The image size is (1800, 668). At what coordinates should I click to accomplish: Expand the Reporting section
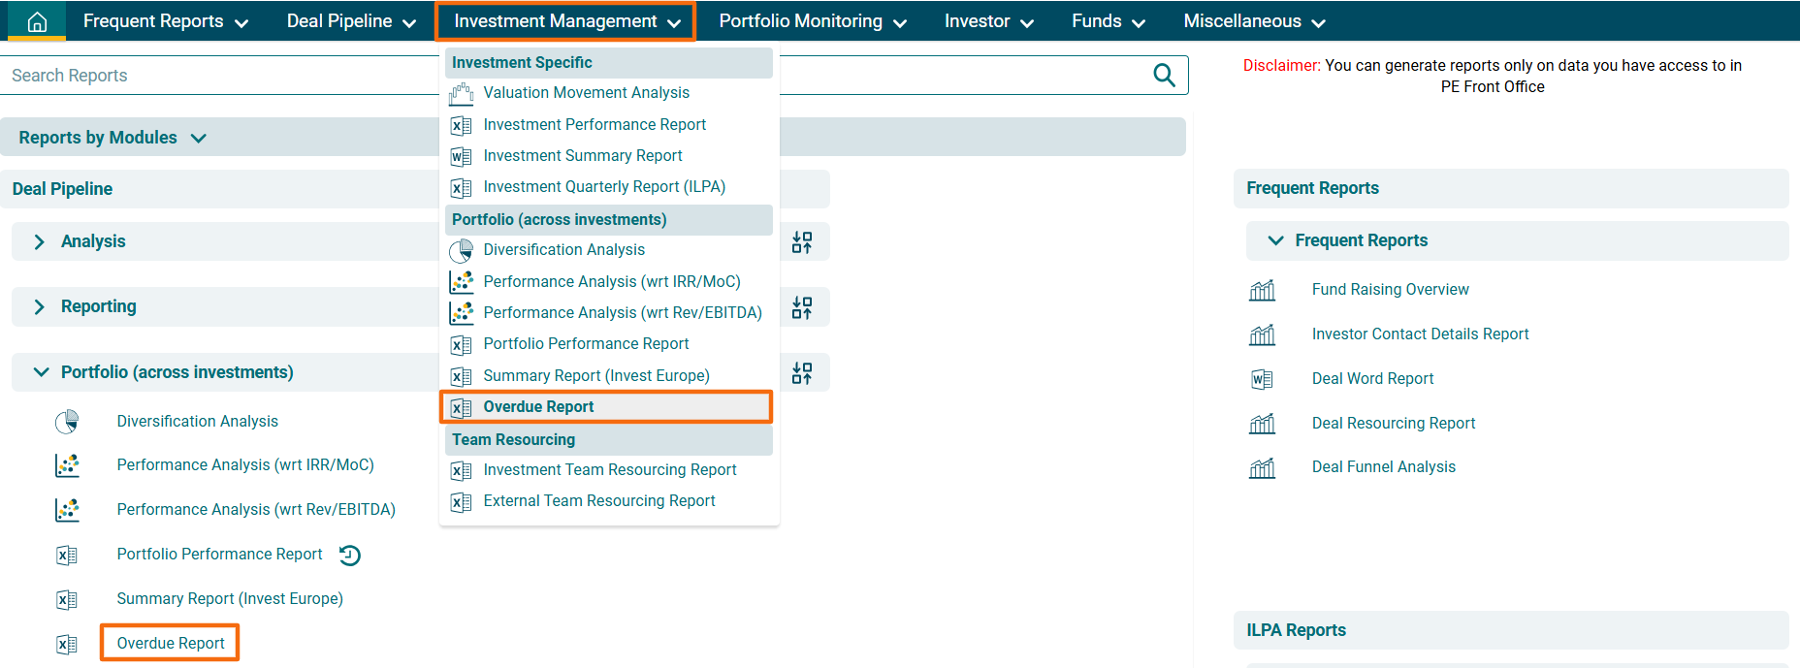pos(40,306)
